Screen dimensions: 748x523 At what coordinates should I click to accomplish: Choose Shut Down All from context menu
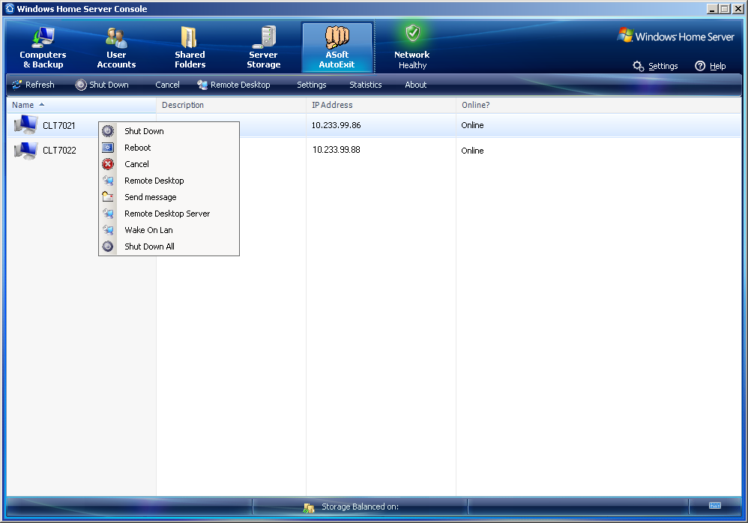[x=169, y=247]
